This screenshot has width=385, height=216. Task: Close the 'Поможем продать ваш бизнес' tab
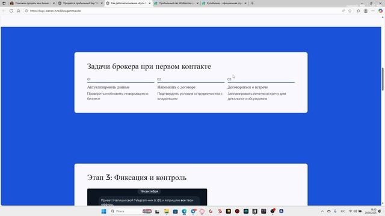pyautogui.click(x=54, y=3)
